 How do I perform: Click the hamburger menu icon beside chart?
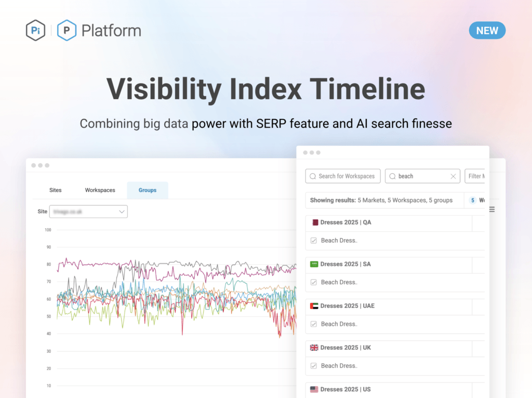pos(491,210)
